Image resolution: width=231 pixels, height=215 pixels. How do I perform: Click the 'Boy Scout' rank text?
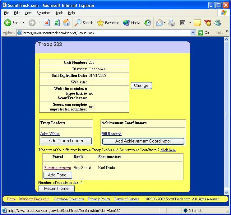click(82, 168)
